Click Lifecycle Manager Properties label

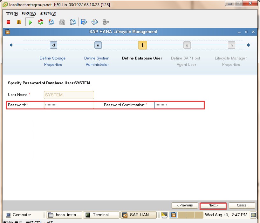[231, 61]
